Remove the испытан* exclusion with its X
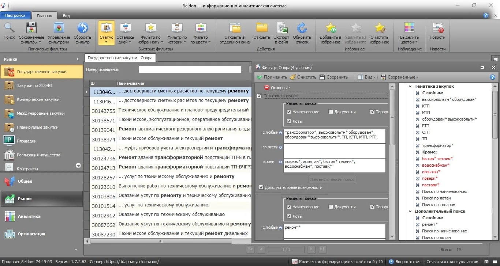The width and height of the screenshot is (500, 266). coord(418,172)
